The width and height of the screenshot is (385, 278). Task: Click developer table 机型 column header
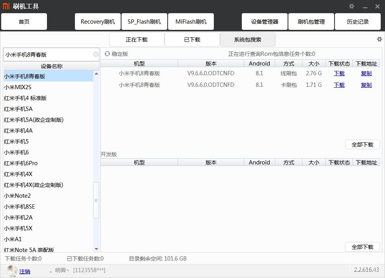(139, 162)
